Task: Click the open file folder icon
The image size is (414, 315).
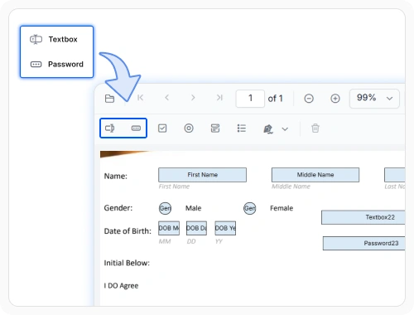Action: click(x=109, y=99)
